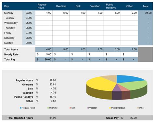Click the Gross Pay label
This screenshot has height=122, width=154.
(112, 118)
